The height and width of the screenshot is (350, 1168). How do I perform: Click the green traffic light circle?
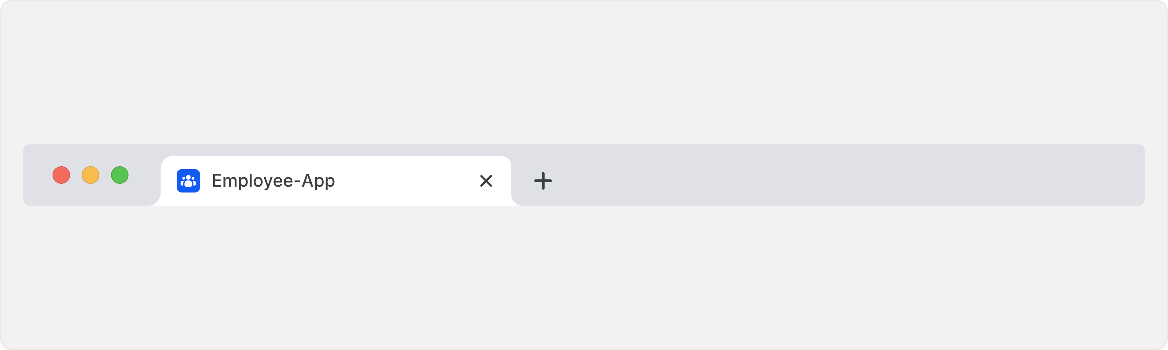[x=120, y=175]
